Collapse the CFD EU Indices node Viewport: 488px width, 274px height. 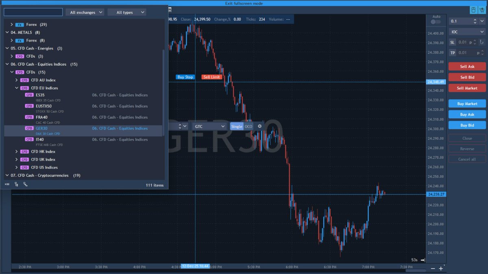point(17,88)
